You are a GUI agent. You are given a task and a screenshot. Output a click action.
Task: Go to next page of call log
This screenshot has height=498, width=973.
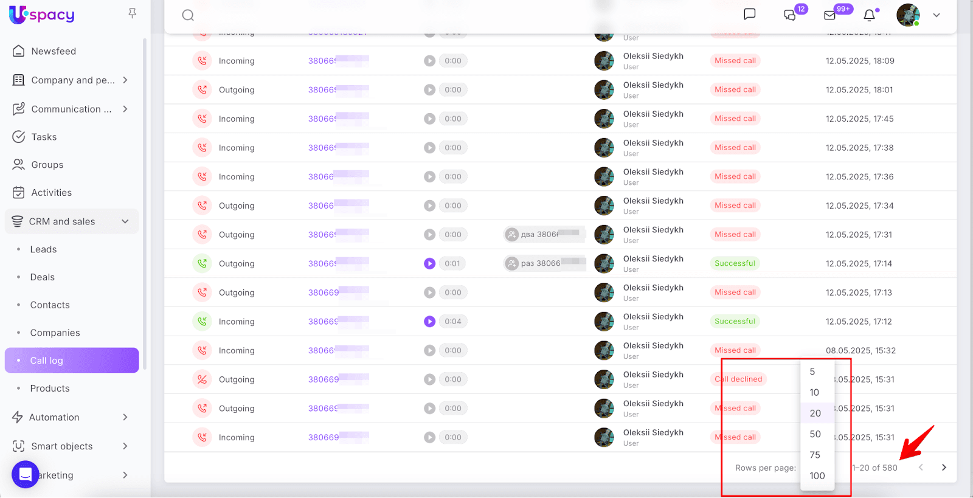tap(944, 468)
